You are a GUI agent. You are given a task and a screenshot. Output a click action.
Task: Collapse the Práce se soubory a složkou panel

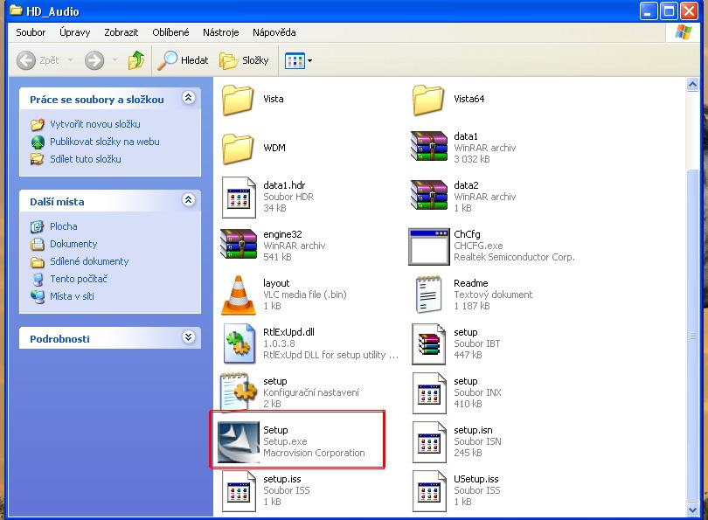(188, 98)
